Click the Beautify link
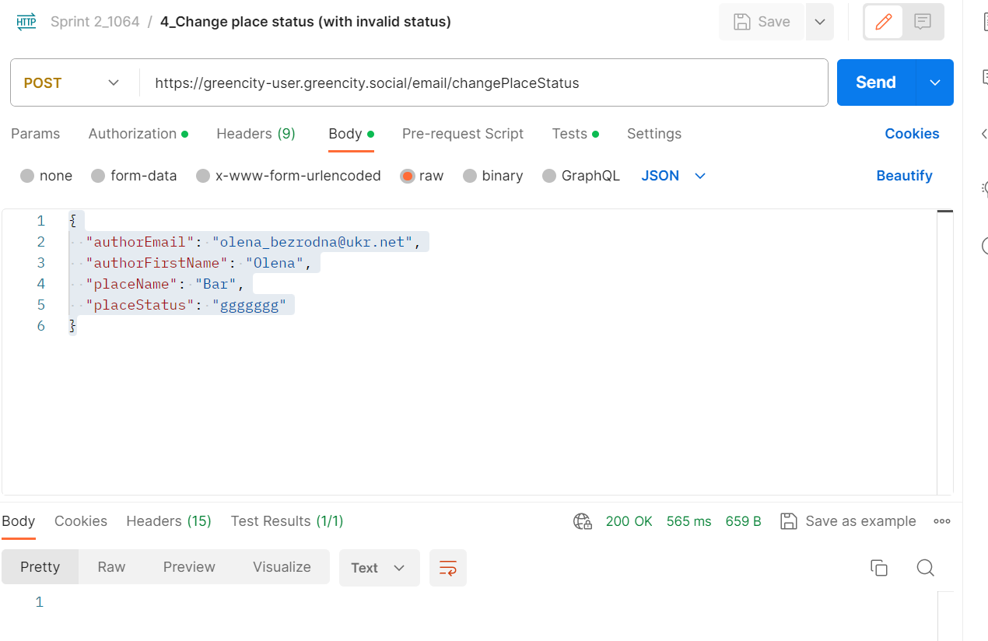The image size is (988, 641). tap(904, 176)
